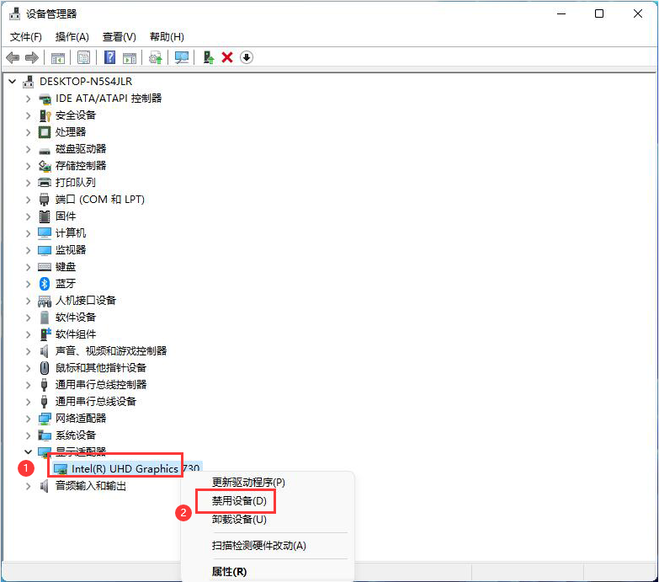Click the processor chip icon beside 处理器
Screen dimensions: 659x582
pos(45,132)
